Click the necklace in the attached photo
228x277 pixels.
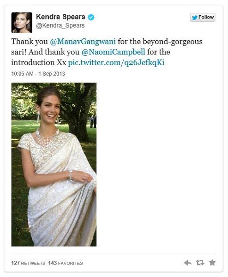(x=47, y=138)
